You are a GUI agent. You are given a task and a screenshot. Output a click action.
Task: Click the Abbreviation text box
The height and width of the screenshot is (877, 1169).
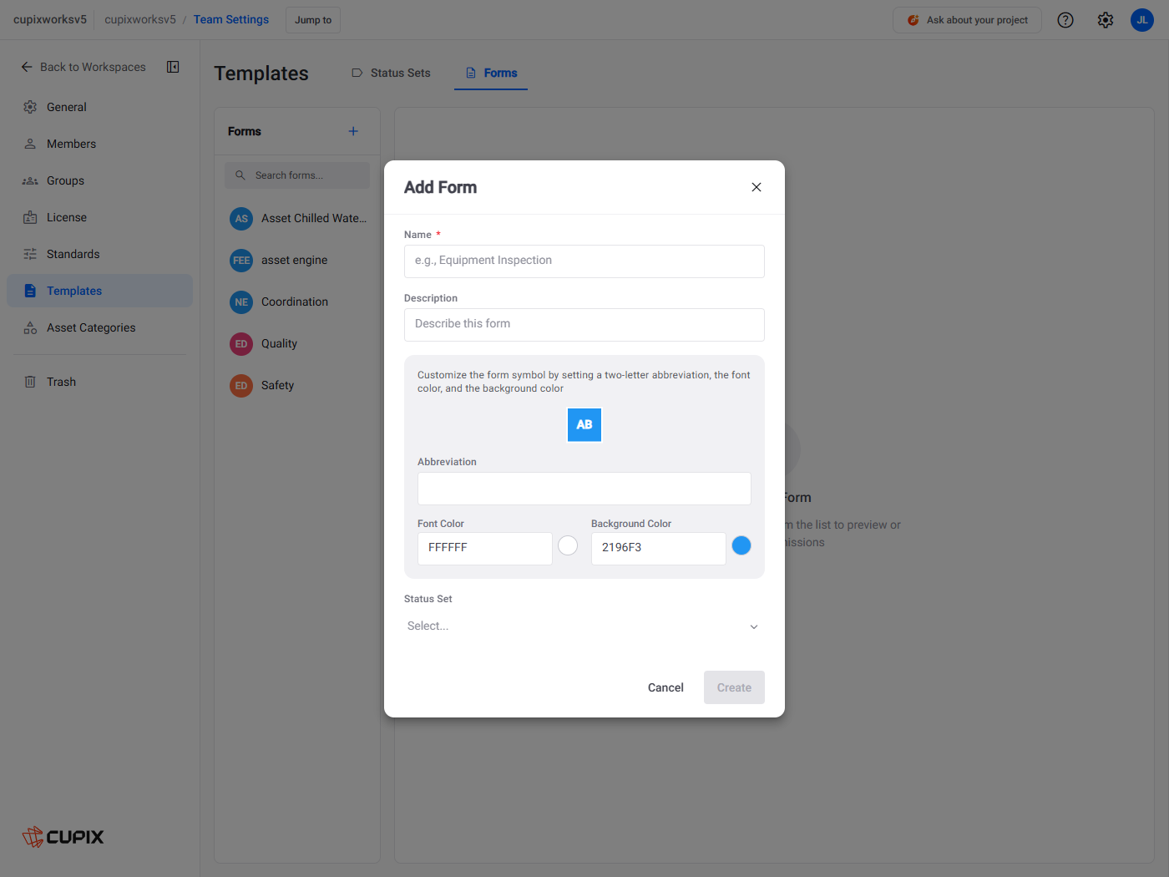pos(584,488)
